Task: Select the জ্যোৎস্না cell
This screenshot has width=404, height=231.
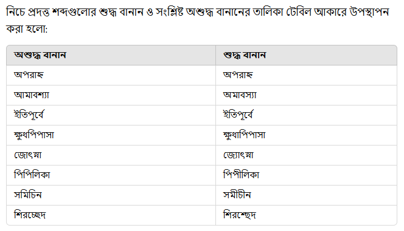Action: (306, 155)
